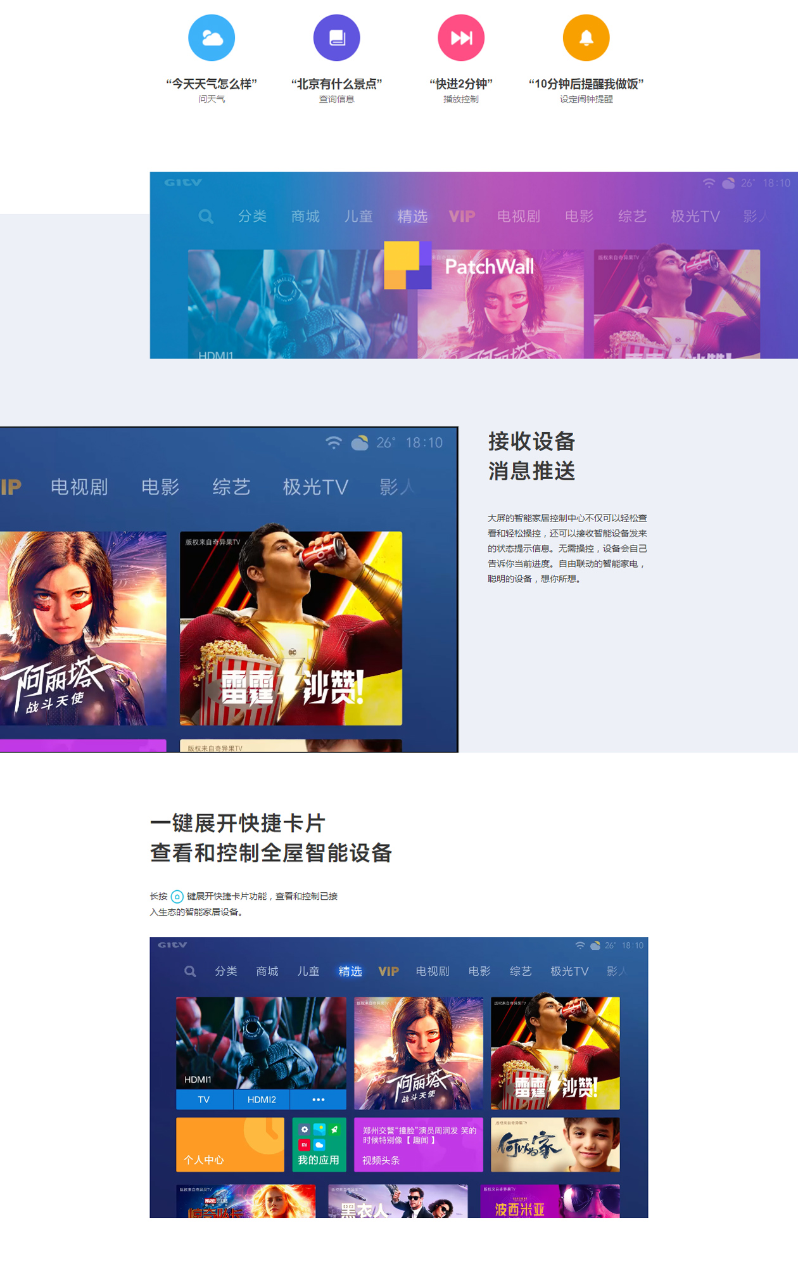Click the orange bell alarm reminder icon
The height and width of the screenshot is (1266, 798).
[x=586, y=38]
